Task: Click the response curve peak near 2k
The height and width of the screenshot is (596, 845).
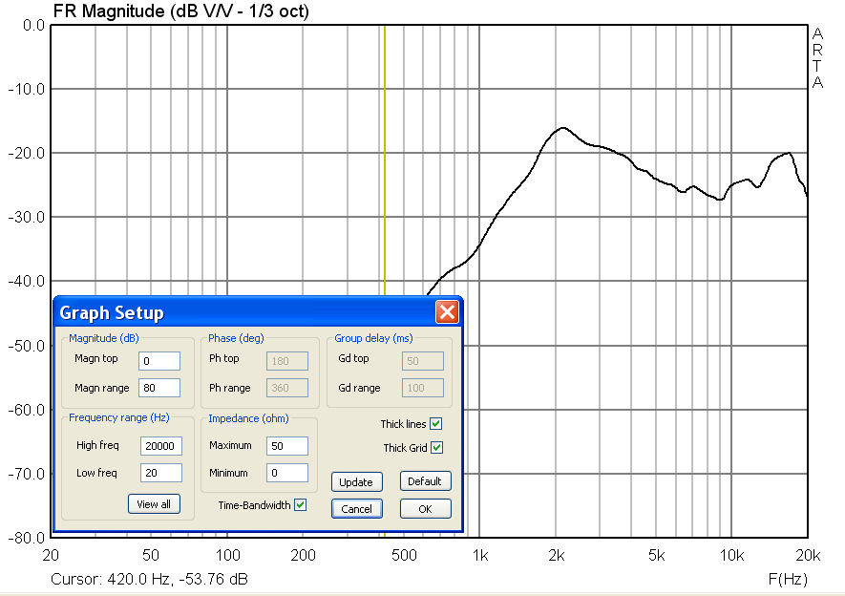Action: [x=563, y=128]
